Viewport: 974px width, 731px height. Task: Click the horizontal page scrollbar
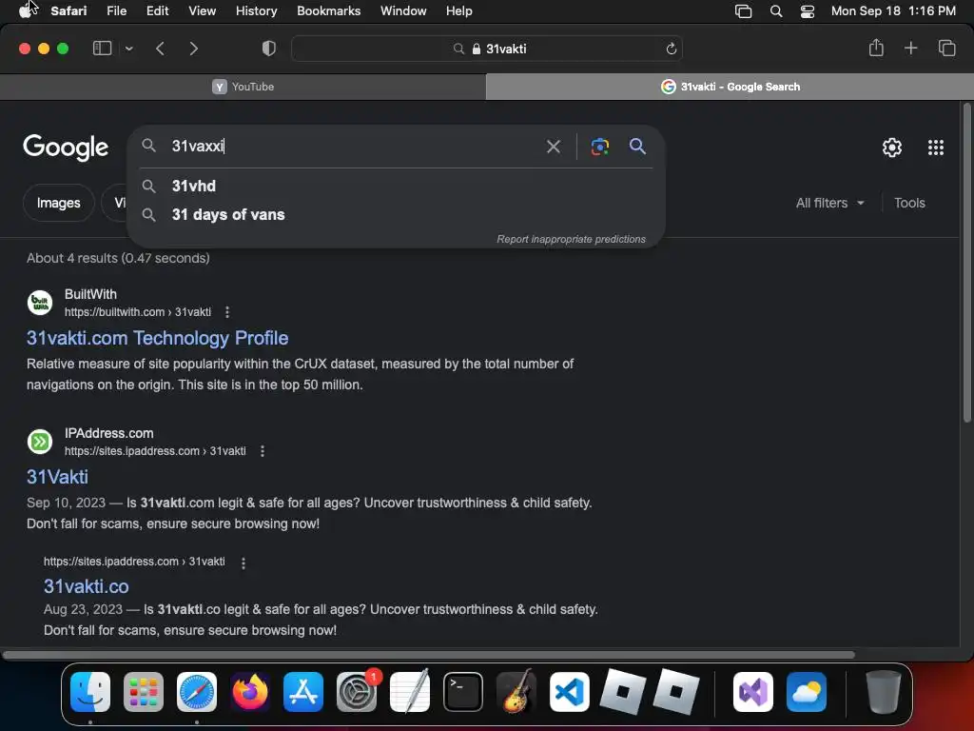coord(429,655)
